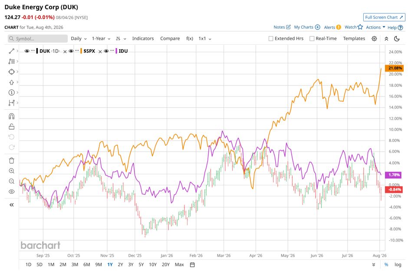
Task: Switch the scale to log mode
Action: point(398,265)
